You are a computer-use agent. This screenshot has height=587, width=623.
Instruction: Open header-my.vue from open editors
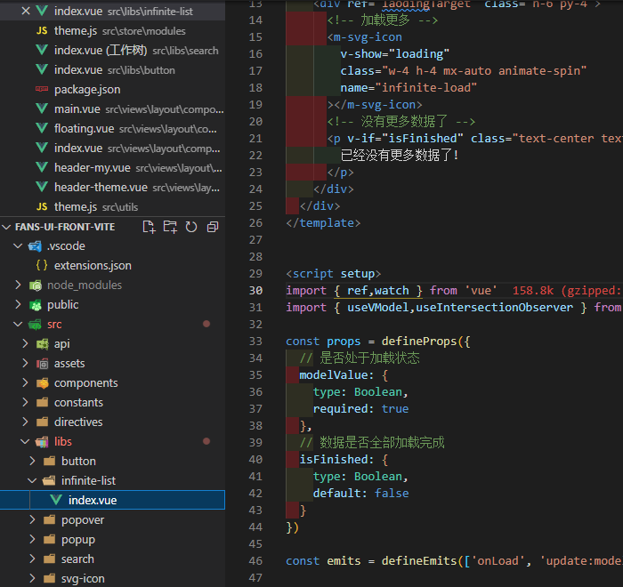(92, 168)
